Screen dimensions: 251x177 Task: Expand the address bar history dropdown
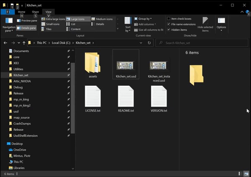[141, 43]
